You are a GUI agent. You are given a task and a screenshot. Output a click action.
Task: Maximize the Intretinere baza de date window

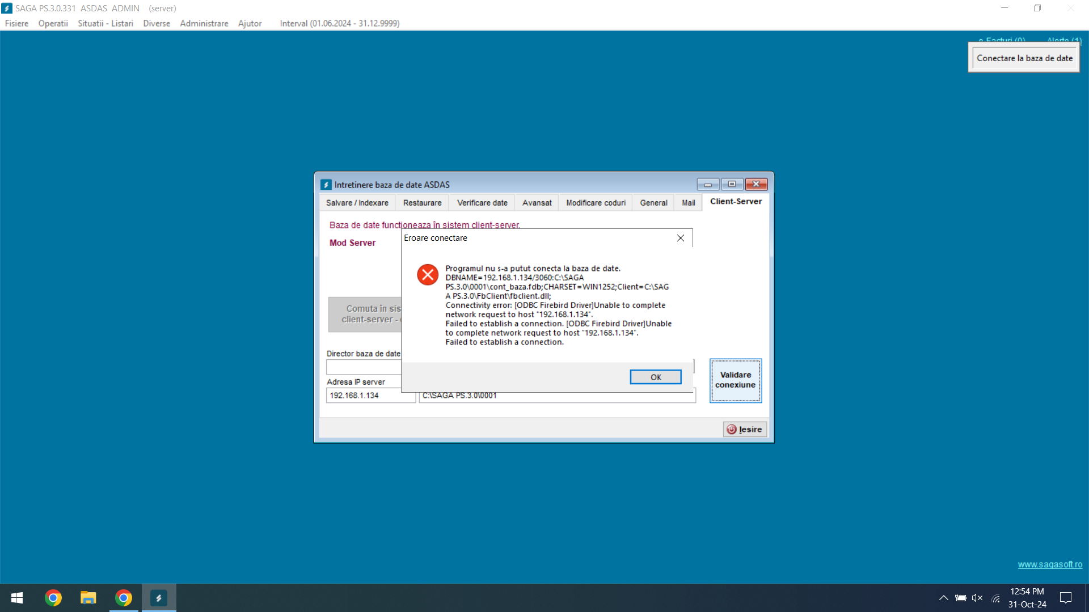click(732, 184)
